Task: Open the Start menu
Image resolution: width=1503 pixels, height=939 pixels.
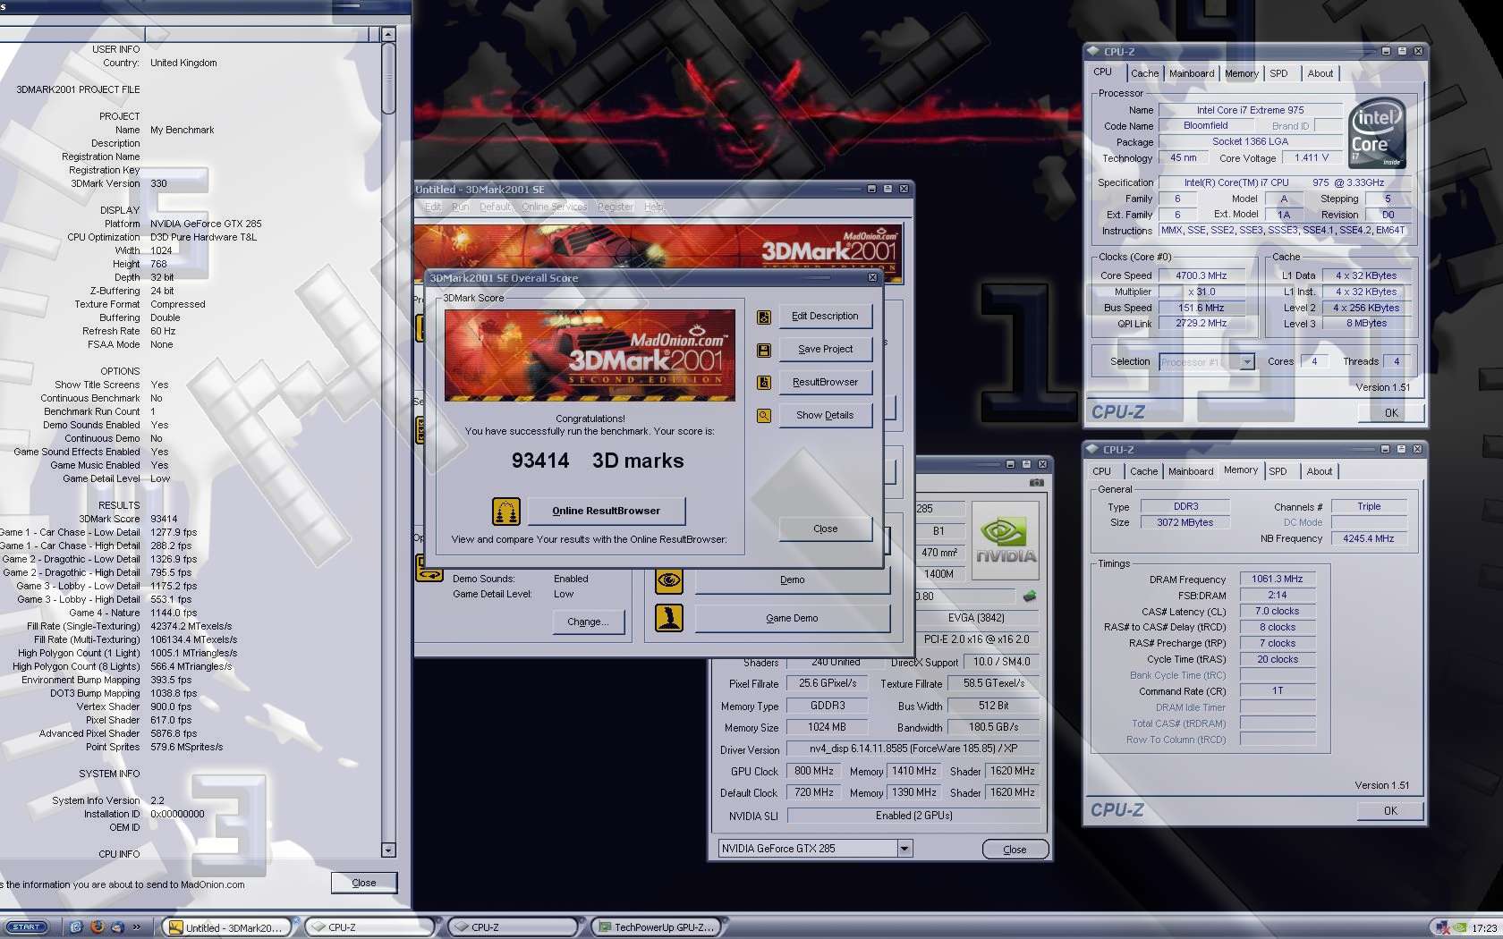Action: pyautogui.click(x=25, y=927)
